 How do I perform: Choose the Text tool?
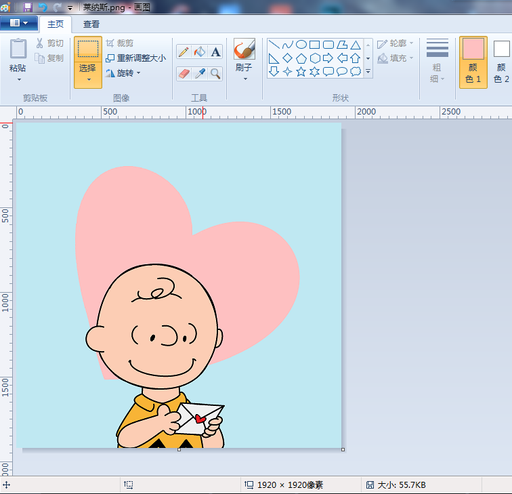[215, 52]
